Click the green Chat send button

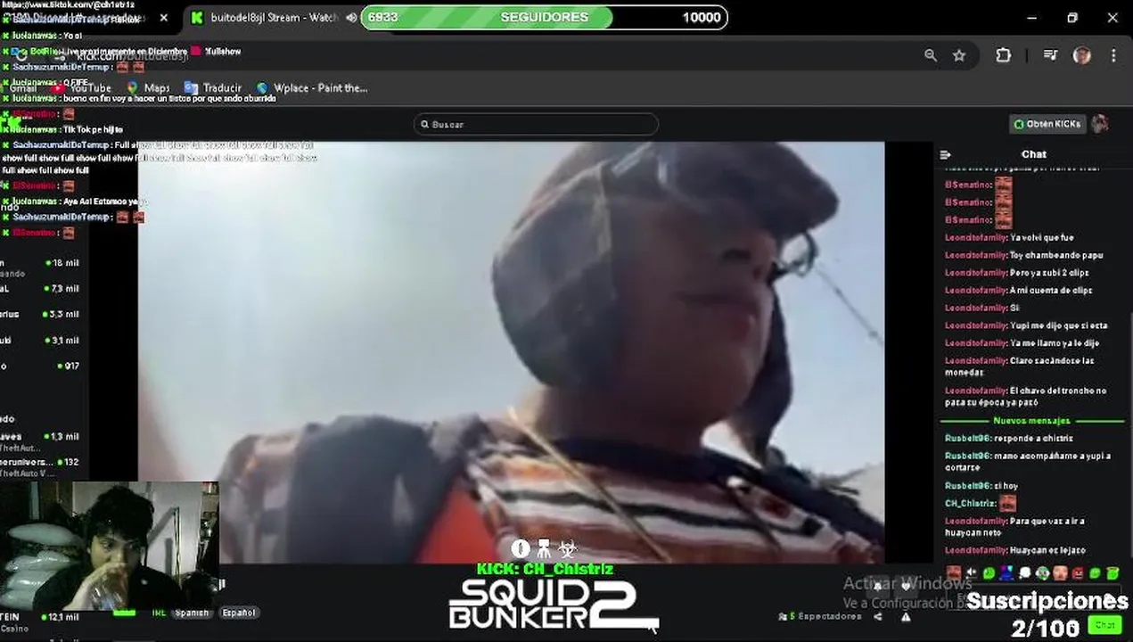pos(1104,625)
